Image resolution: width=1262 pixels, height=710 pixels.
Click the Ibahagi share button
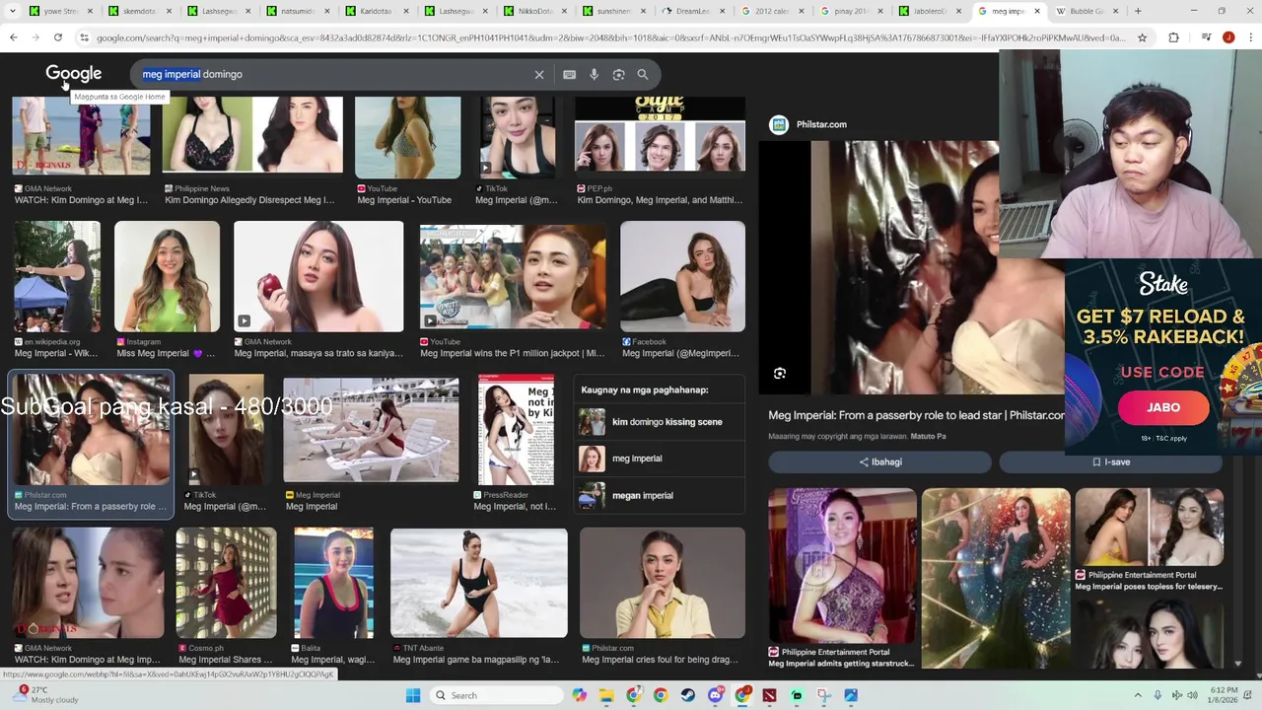(879, 461)
